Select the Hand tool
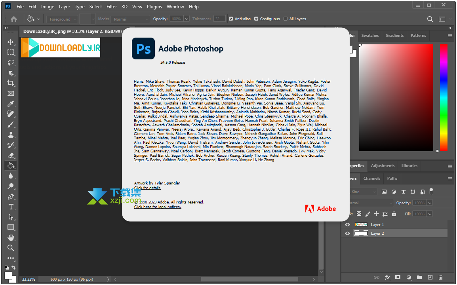The image size is (457, 285). point(11,237)
